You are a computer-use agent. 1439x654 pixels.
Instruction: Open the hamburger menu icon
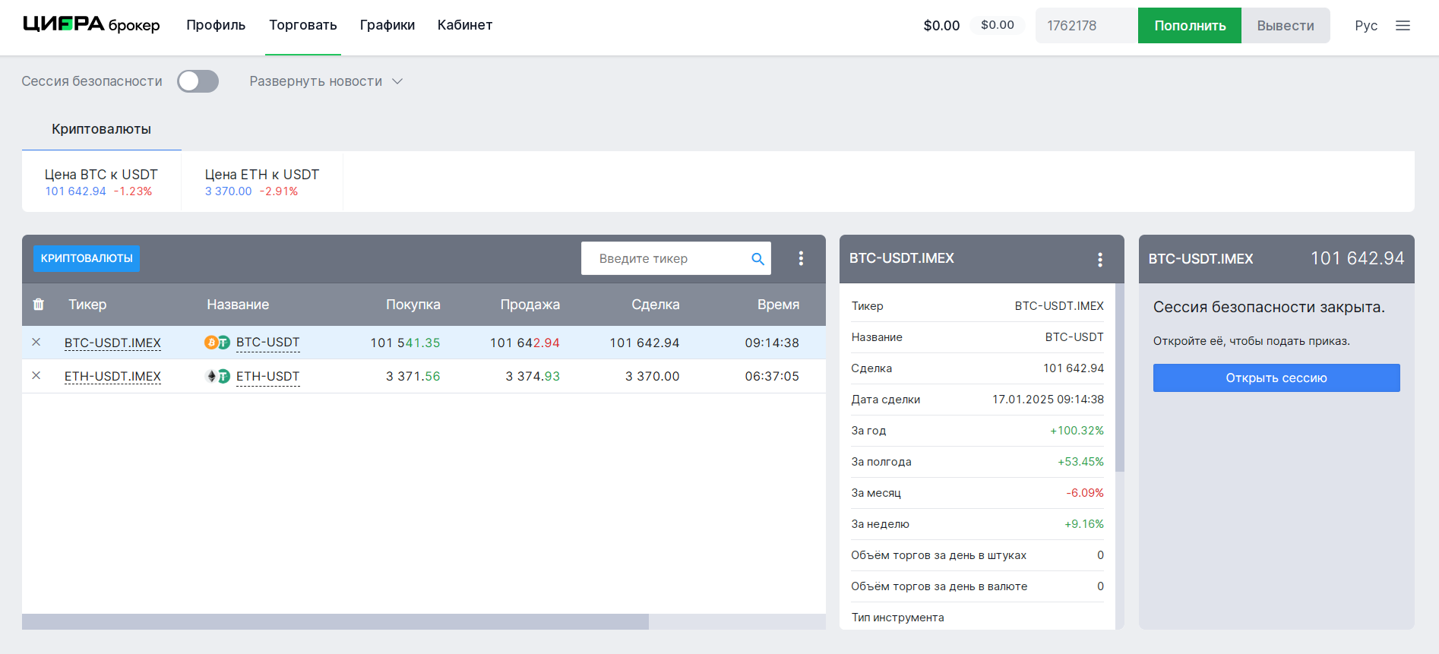1403,26
